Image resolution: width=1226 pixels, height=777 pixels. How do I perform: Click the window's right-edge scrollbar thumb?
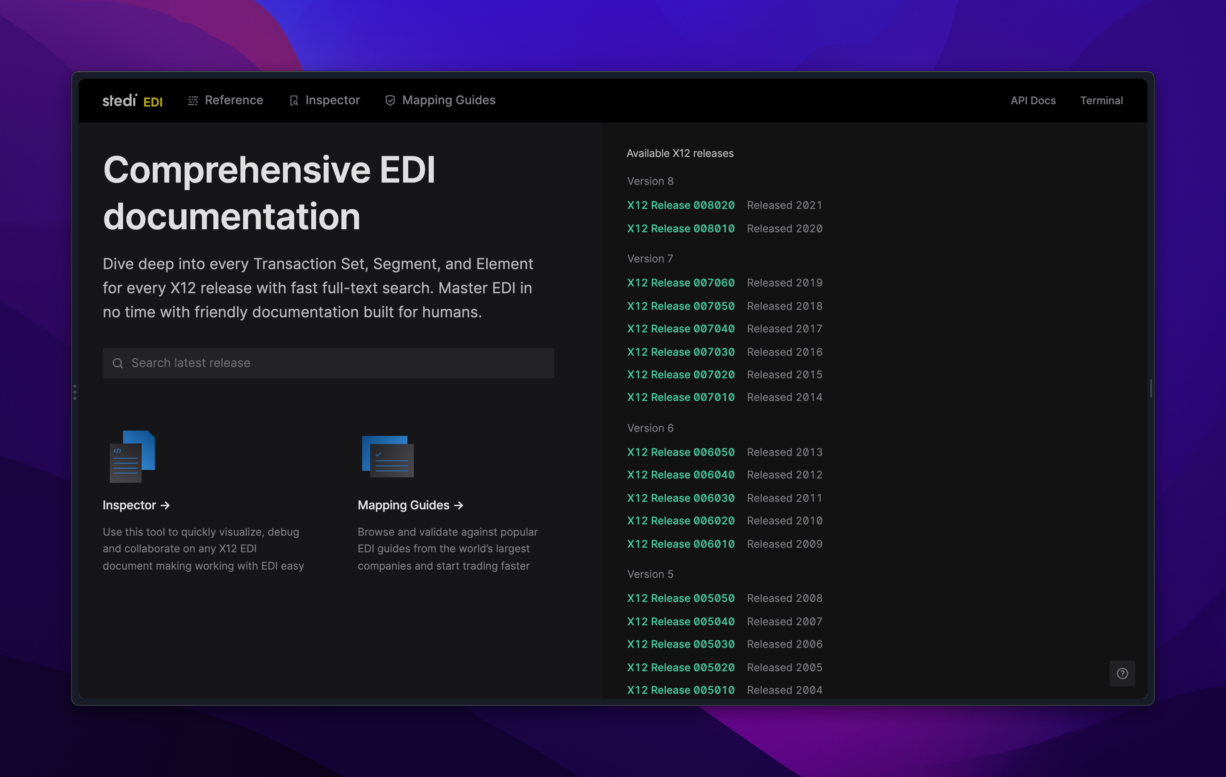[x=1151, y=388]
